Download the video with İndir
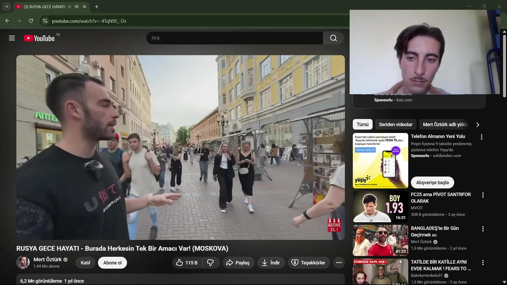 (x=271, y=262)
